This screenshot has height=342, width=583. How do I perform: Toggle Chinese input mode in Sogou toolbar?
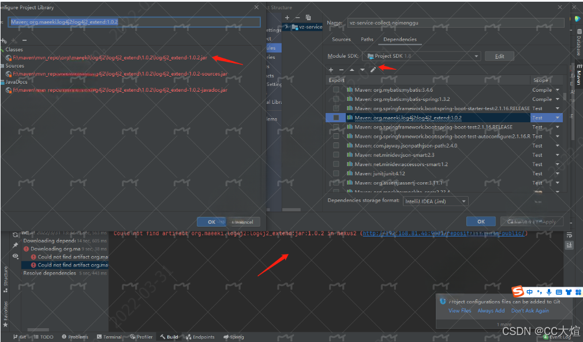coord(529,292)
